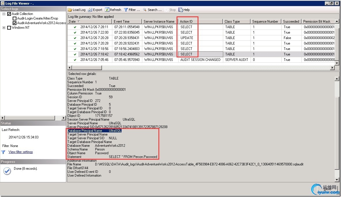341x197 pixels.
Task: Click the log grid scroll up arrow
Action: coord(337,21)
